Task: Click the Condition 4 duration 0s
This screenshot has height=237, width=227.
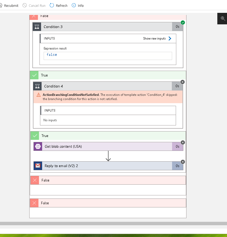Action: (177, 86)
